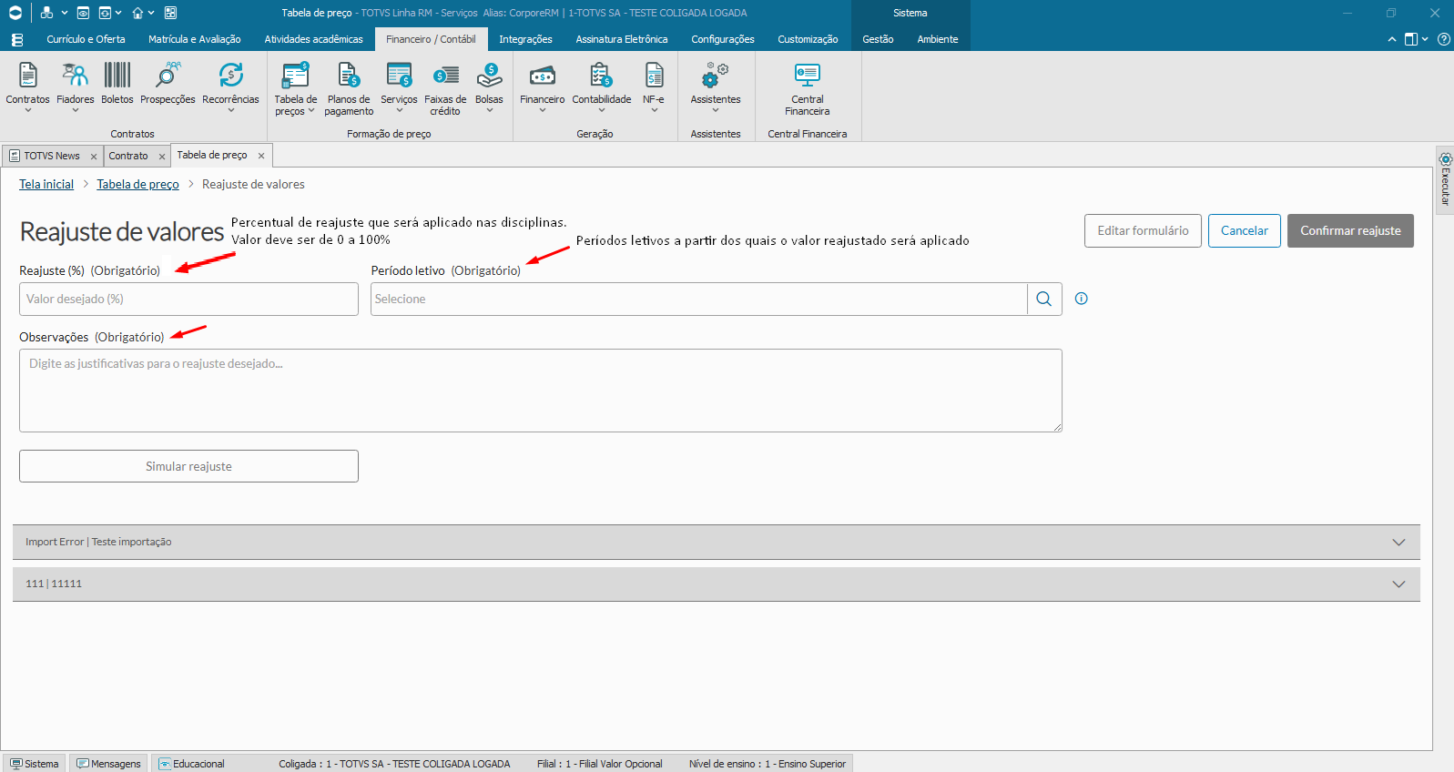Open the Atividades acadêmicas ribbon tab

click(x=314, y=39)
